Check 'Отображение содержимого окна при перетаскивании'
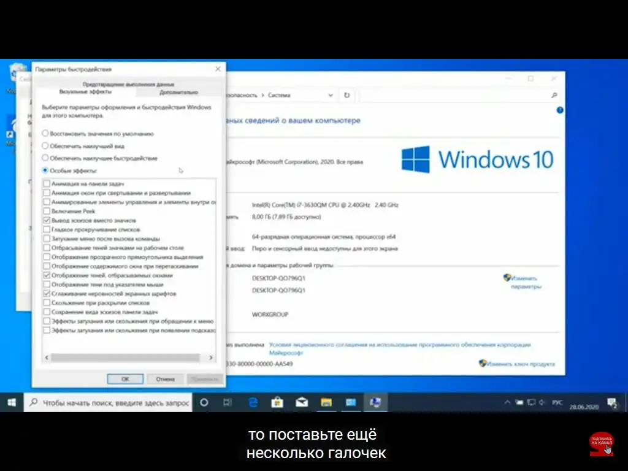628x471 pixels. (x=47, y=266)
